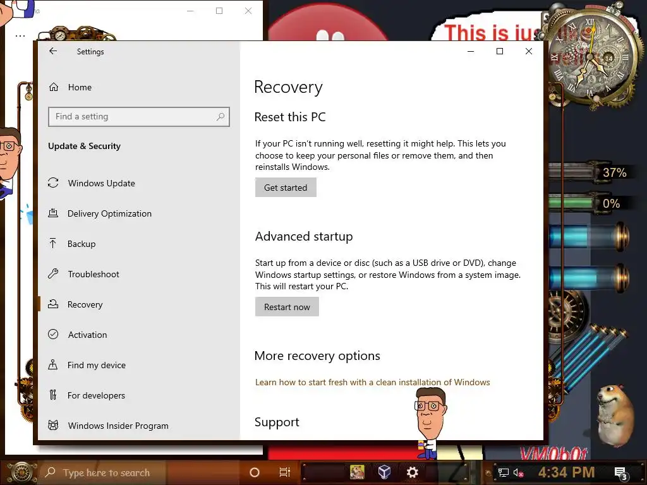Click the cartoon man over the Settings window
The width and height of the screenshot is (647, 485).
[x=430, y=422]
